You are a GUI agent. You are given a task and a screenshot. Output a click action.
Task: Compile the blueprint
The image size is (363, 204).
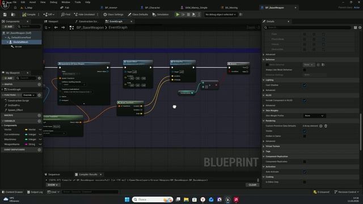pyautogui.click(x=29, y=15)
